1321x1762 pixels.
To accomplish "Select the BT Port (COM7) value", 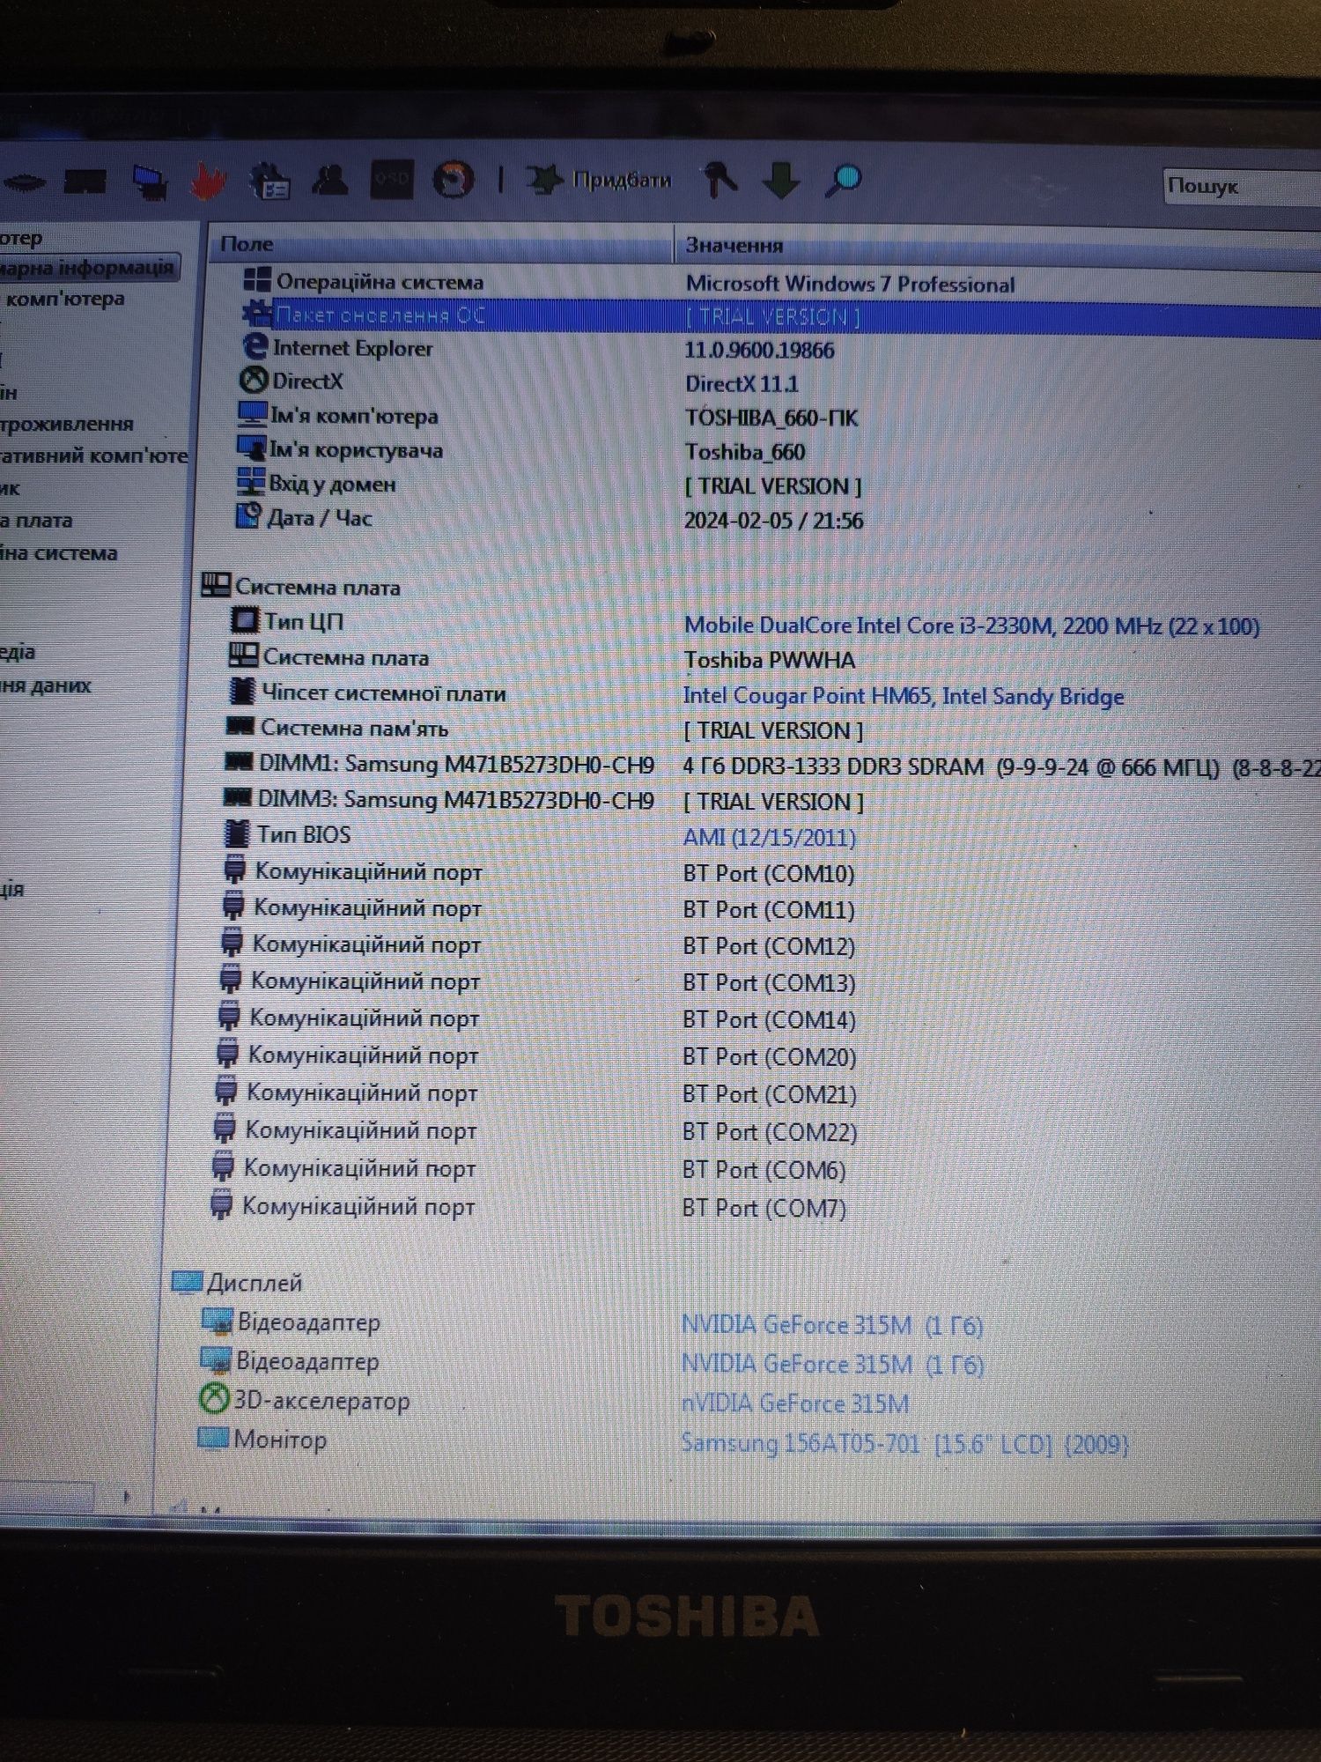I will coord(764,1209).
